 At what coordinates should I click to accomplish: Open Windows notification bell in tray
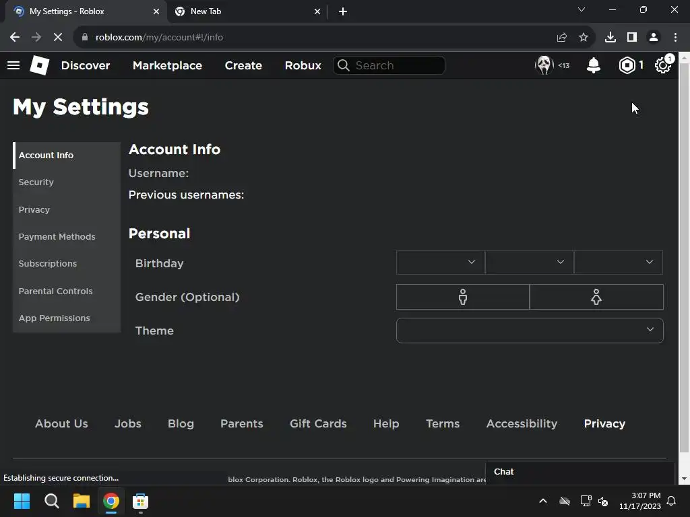tap(671, 501)
